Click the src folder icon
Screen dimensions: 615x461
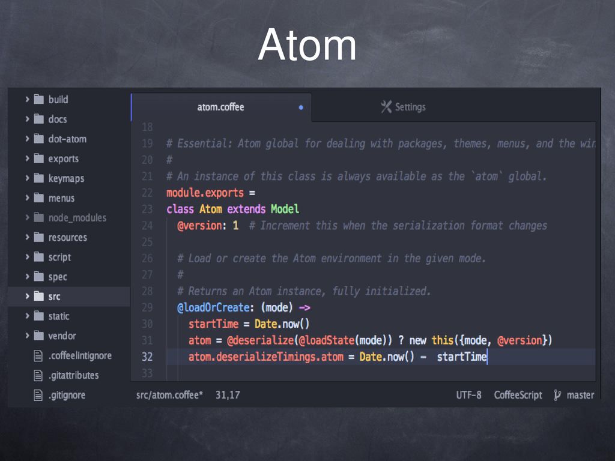pos(39,296)
